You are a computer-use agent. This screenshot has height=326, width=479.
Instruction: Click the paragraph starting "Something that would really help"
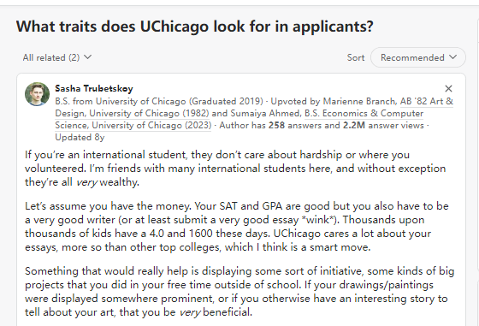(239, 292)
